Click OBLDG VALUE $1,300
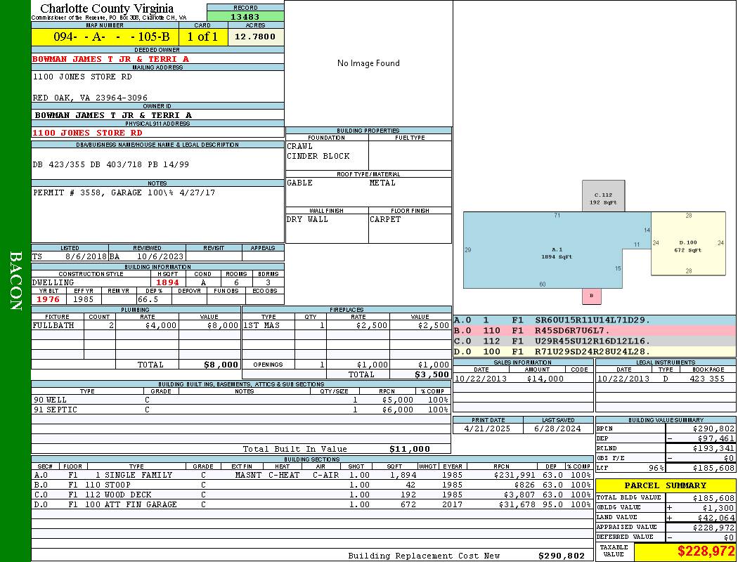The height and width of the screenshot is (562, 738). (718, 507)
